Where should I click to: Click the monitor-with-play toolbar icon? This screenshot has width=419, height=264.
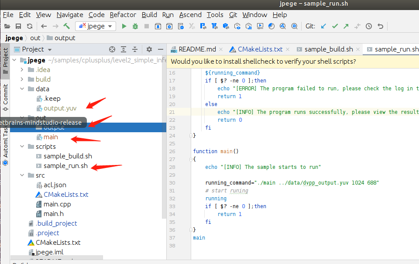pos(260,26)
